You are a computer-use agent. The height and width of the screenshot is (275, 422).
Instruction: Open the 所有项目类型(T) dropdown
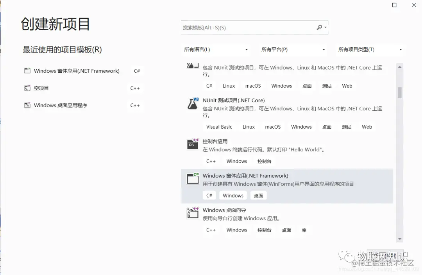[370, 50]
